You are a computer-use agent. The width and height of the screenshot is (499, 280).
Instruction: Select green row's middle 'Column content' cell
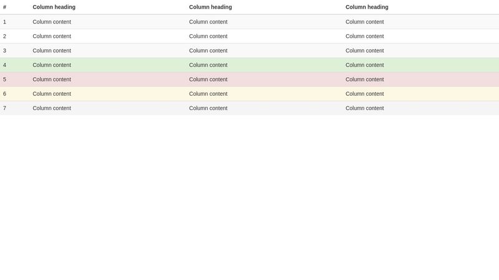208,65
